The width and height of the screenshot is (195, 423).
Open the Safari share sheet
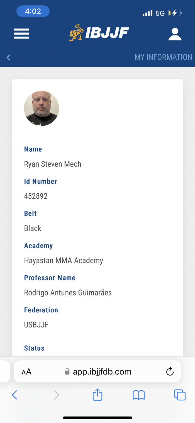tap(97, 395)
